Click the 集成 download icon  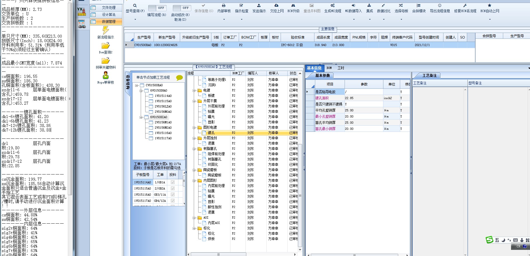click(369, 6)
